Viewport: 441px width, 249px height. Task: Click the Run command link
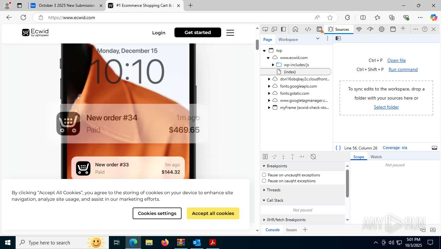tap(403, 69)
